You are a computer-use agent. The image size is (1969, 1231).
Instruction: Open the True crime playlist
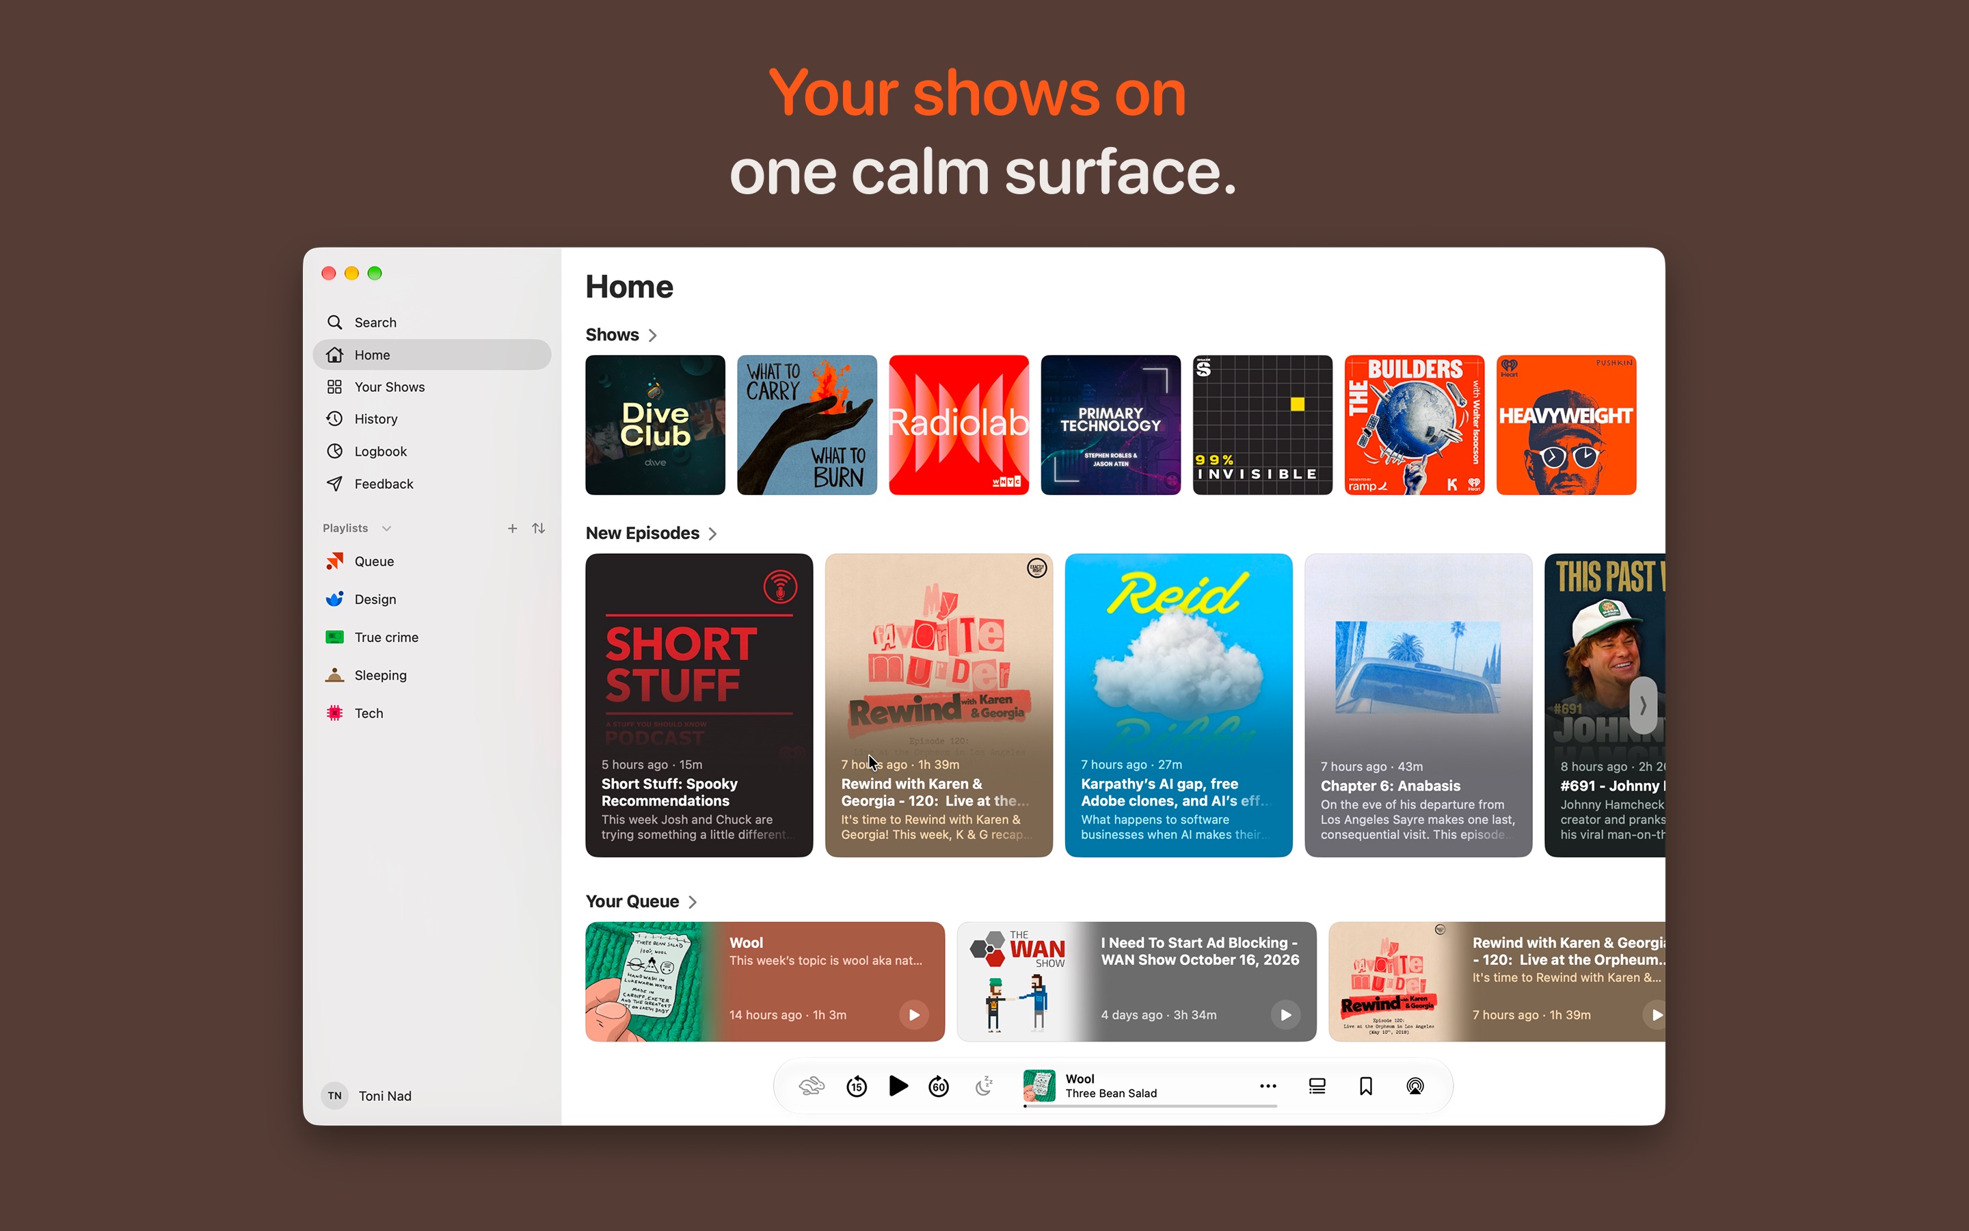click(431, 637)
